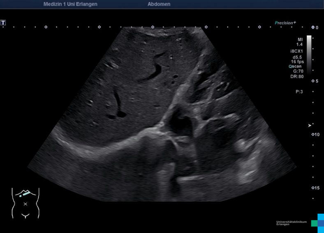Click the 10 cm depth scale marker
Viewport: 324px width, 233px height.
point(315,135)
